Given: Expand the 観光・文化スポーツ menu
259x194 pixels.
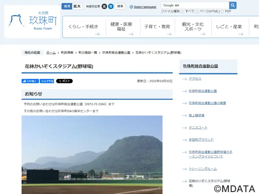Looking at the screenshot, I should pos(193,27).
